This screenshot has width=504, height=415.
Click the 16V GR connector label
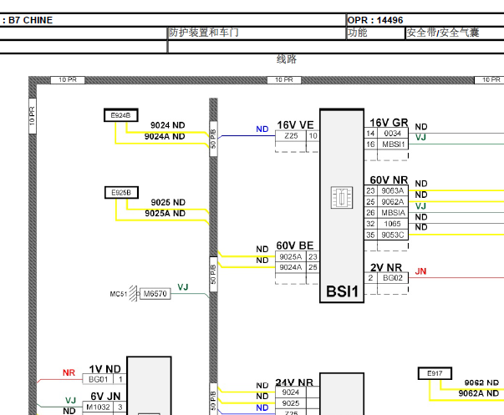pos(389,123)
